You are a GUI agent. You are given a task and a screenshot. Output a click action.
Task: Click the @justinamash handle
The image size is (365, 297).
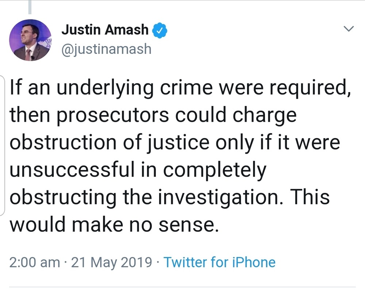106,48
